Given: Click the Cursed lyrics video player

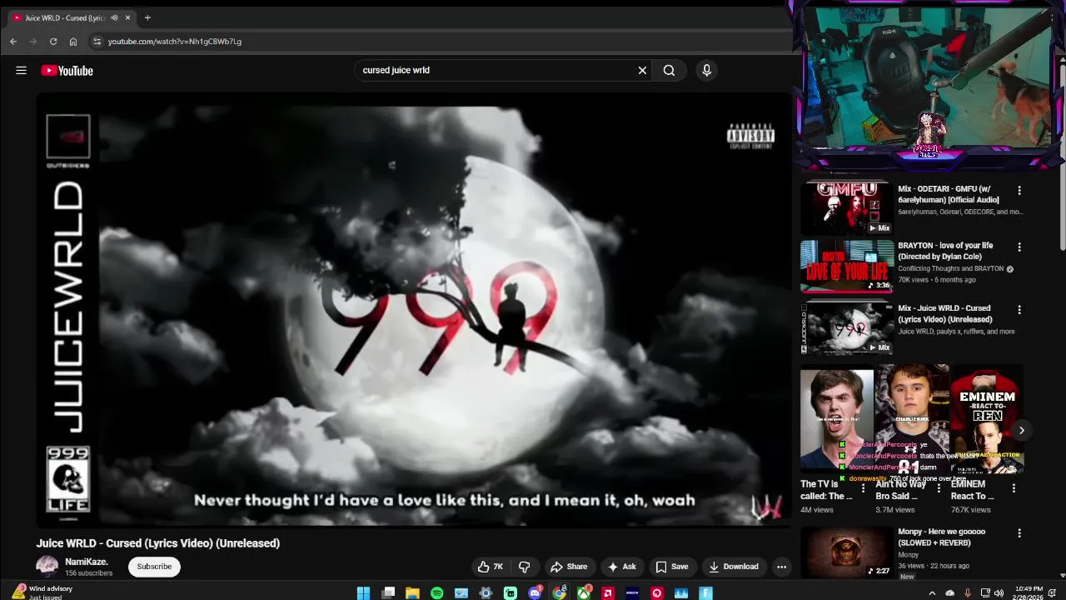Looking at the screenshot, I should [414, 309].
